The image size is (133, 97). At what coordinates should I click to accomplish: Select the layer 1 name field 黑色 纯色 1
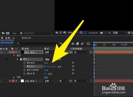coord(34,52)
